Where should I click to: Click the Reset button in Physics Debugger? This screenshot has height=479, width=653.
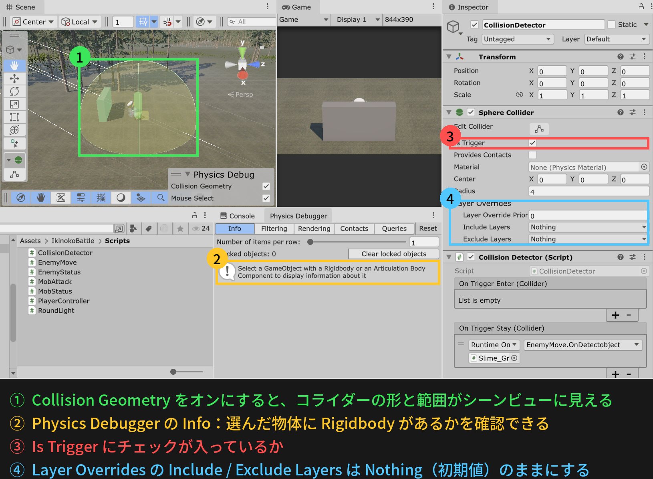click(x=428, y=228)
